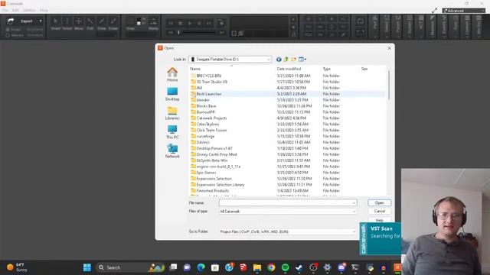Viewport: 490px width, 275px height.
Task: Click the Open button in dialog
Action: click(380, 202)
